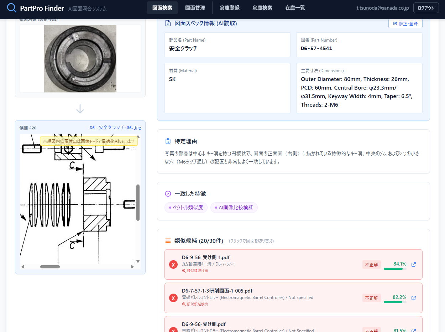Click the orange list icon next to 類似候補

167,240
